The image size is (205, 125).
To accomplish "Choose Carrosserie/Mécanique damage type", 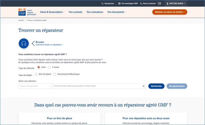I will (54, 74).
